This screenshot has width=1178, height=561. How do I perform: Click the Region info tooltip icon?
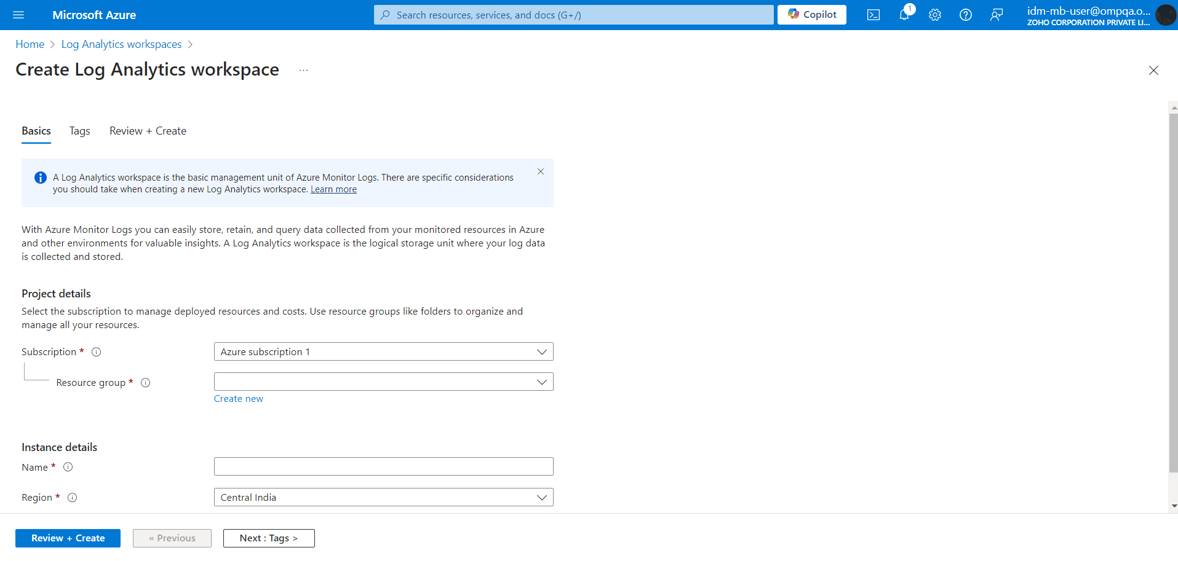coord(72,497)
